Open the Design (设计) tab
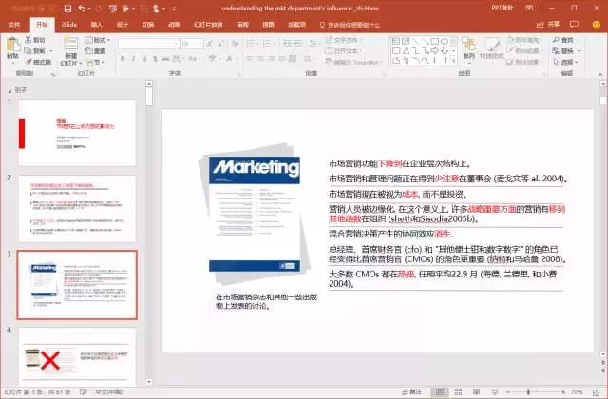 123,25
